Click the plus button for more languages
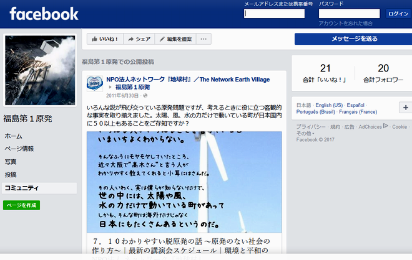This screenshot has width=412, height=260. [x=405, y=108]
